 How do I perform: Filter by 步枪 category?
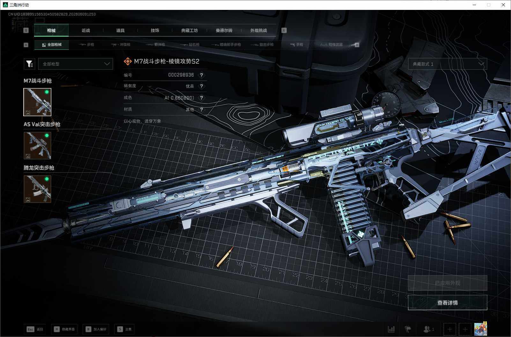86,45
